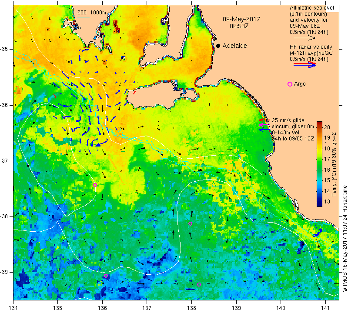Click '0.5m/s (1kt 24h)' under altimetric legend
Screen dimensions: 348x313
pyautogui.click(x=309, y=32)
